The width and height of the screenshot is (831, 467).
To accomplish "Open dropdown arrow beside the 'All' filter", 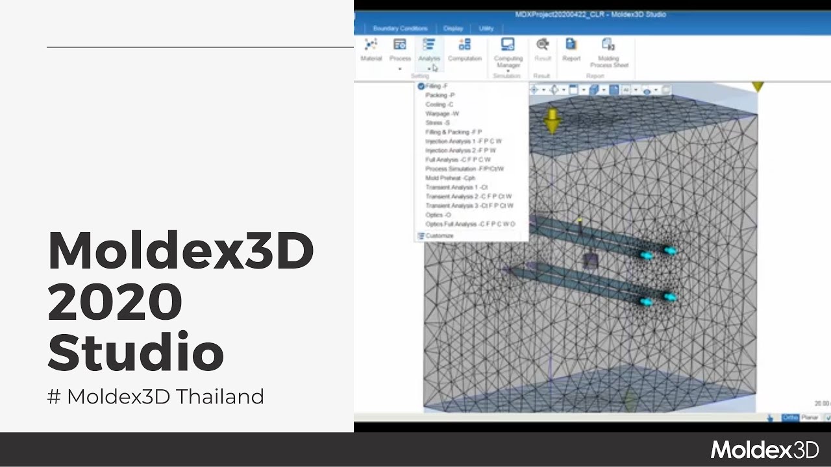I will click(x=636, y=90).
